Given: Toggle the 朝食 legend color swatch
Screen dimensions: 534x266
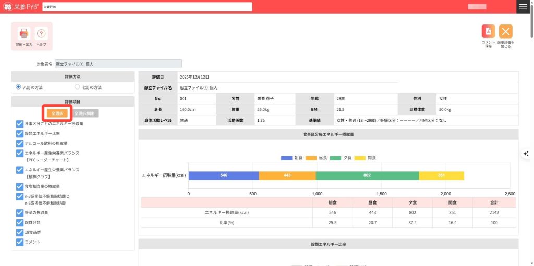Looking at the screenshot, I should pyautogui.click(x=286, y=157).
